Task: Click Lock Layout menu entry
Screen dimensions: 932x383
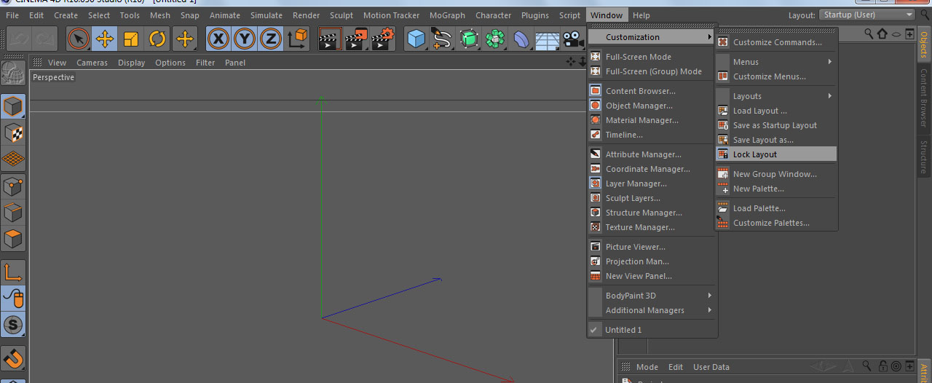Action: [776, 154]
